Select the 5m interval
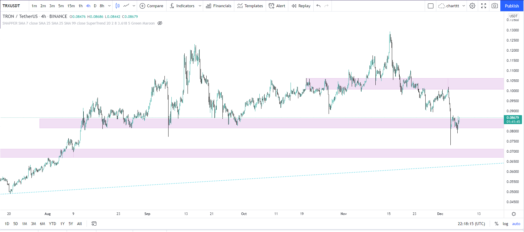This screenshot has height=232, width=524. 61,6
